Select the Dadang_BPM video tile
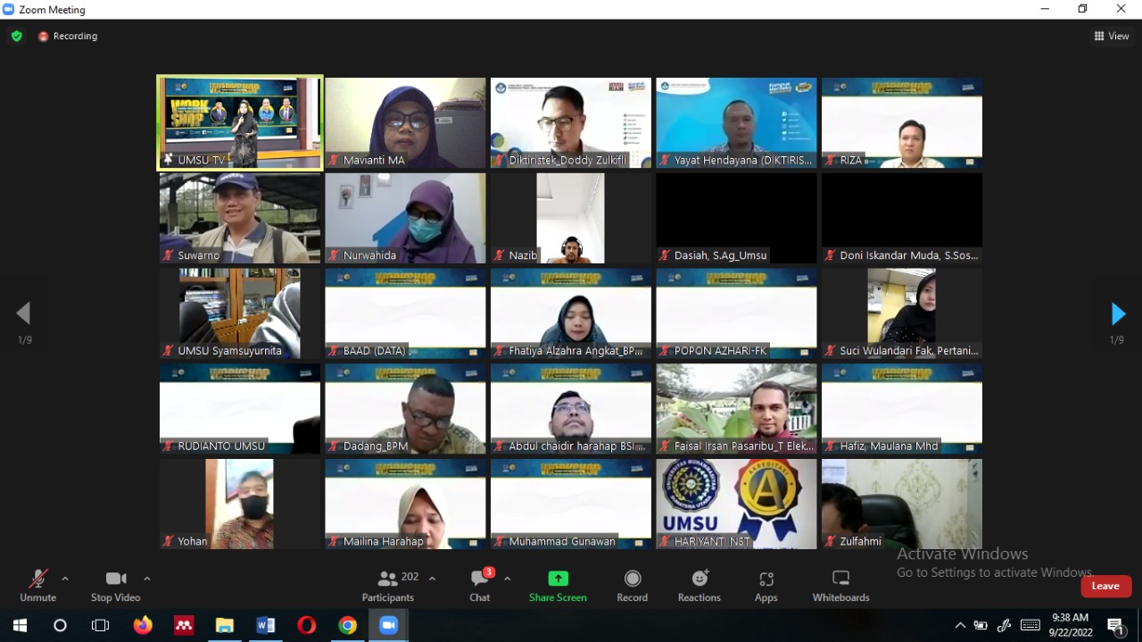Screen dimensions: 1142x642 click(406, 409)
